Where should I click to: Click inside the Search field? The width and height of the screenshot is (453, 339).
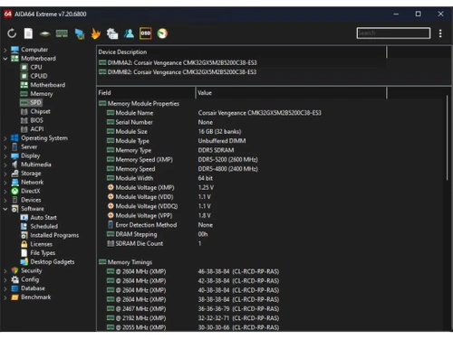click(393, 33)
